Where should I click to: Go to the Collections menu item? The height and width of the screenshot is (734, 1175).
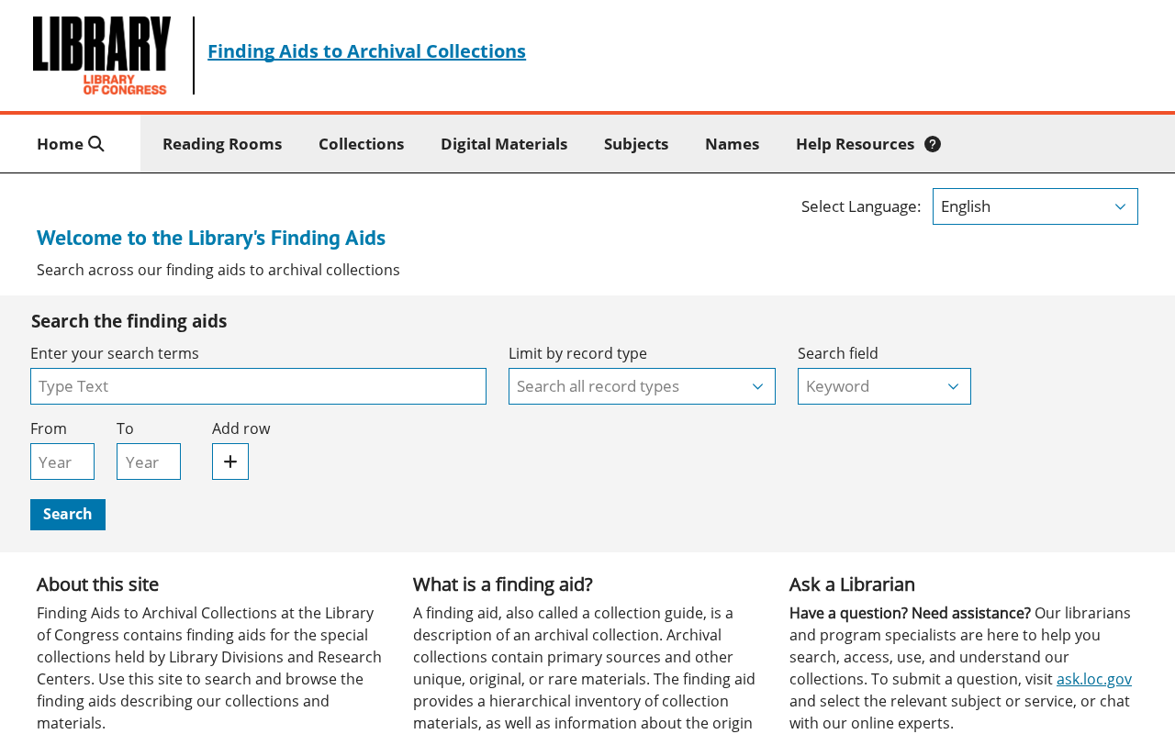point(361,144)
